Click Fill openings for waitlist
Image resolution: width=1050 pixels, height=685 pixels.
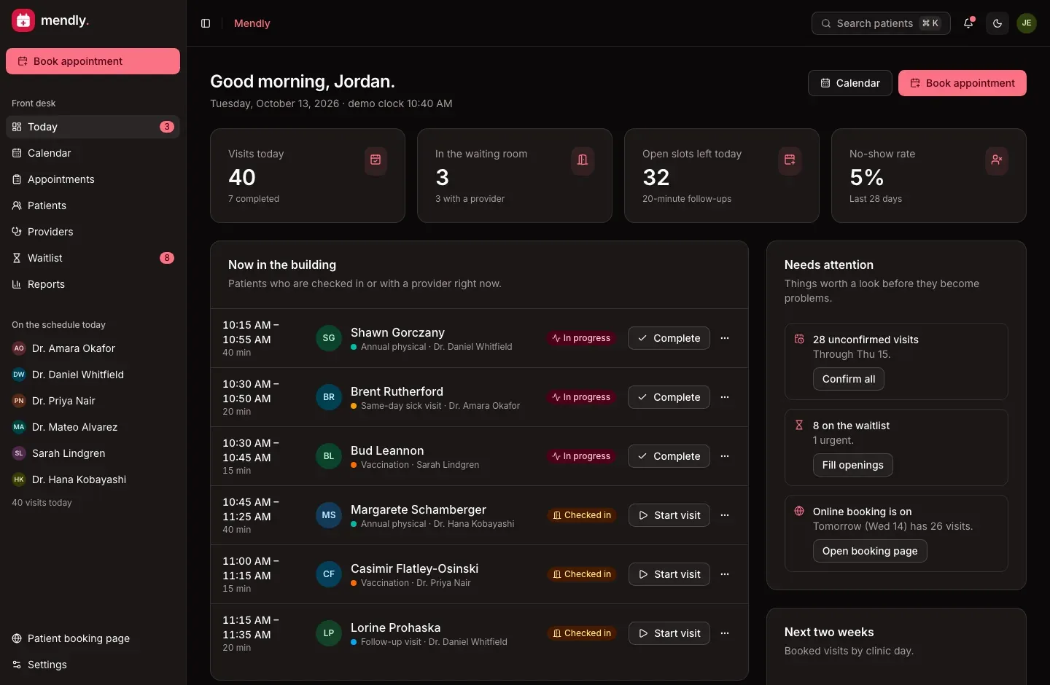852,465
